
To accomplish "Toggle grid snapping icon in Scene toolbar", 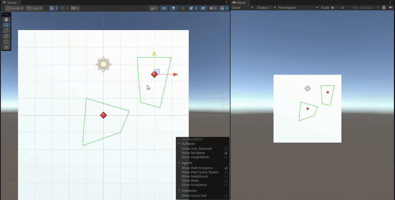I will click(x=63, y=8).
